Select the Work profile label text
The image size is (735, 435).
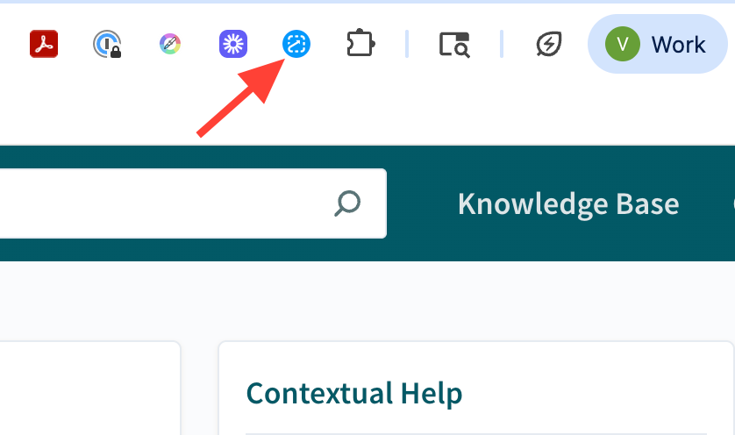point(678,45)
